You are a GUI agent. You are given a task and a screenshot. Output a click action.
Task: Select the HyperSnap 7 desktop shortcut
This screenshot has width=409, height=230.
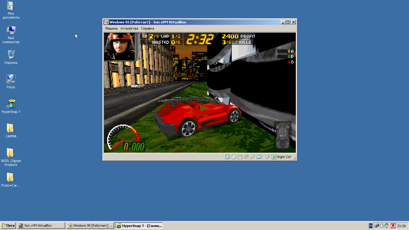11,106
